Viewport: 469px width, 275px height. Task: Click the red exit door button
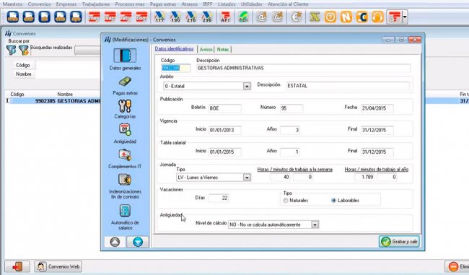pos(17,266)
